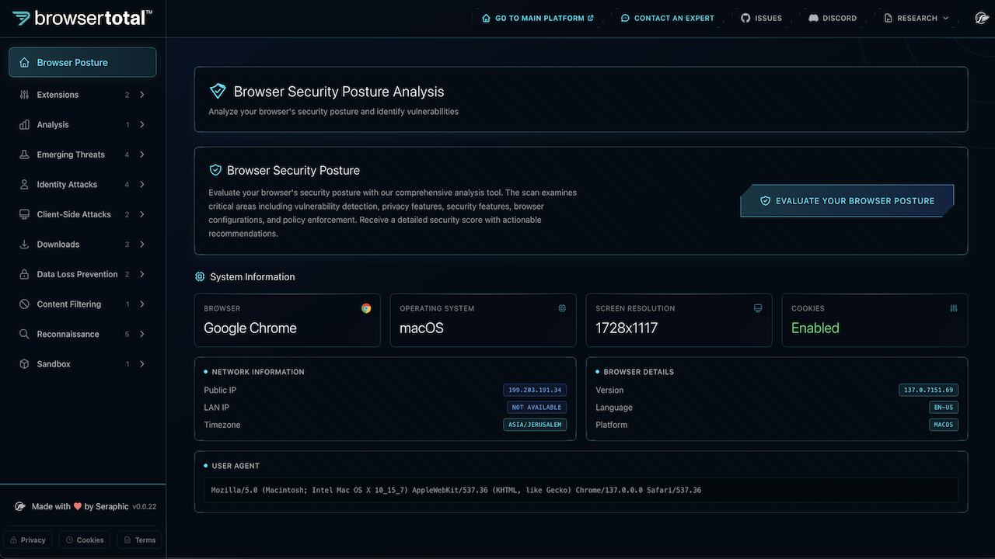Click the Seraphic logo in the footer
The image size is (995, 559).
pyautogui.click(x=21, y=506)
